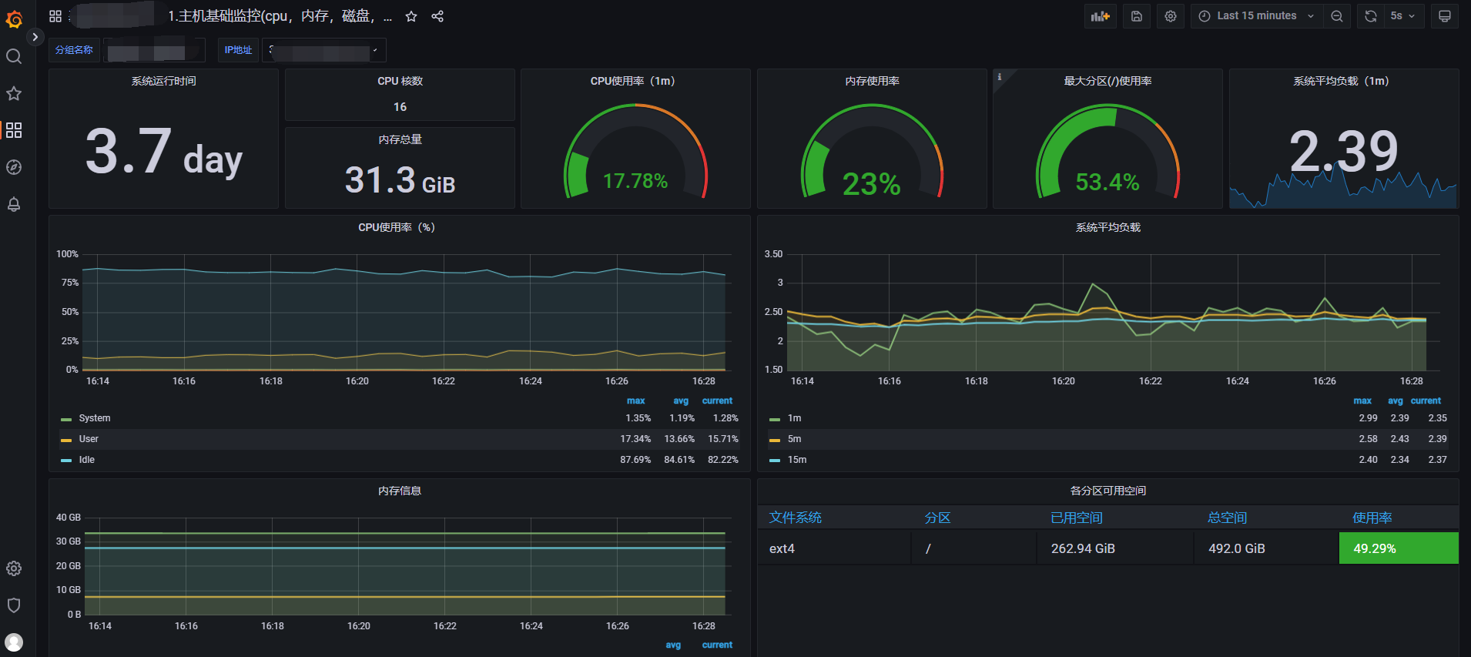Save the dashboard with the disk icon
1471x657 pixels.
(x=1137, y=16)
